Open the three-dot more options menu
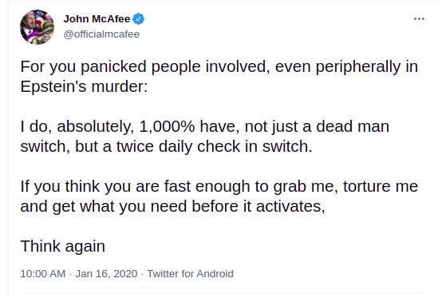This screenshot has height=298, width=438. pos(419,18)
